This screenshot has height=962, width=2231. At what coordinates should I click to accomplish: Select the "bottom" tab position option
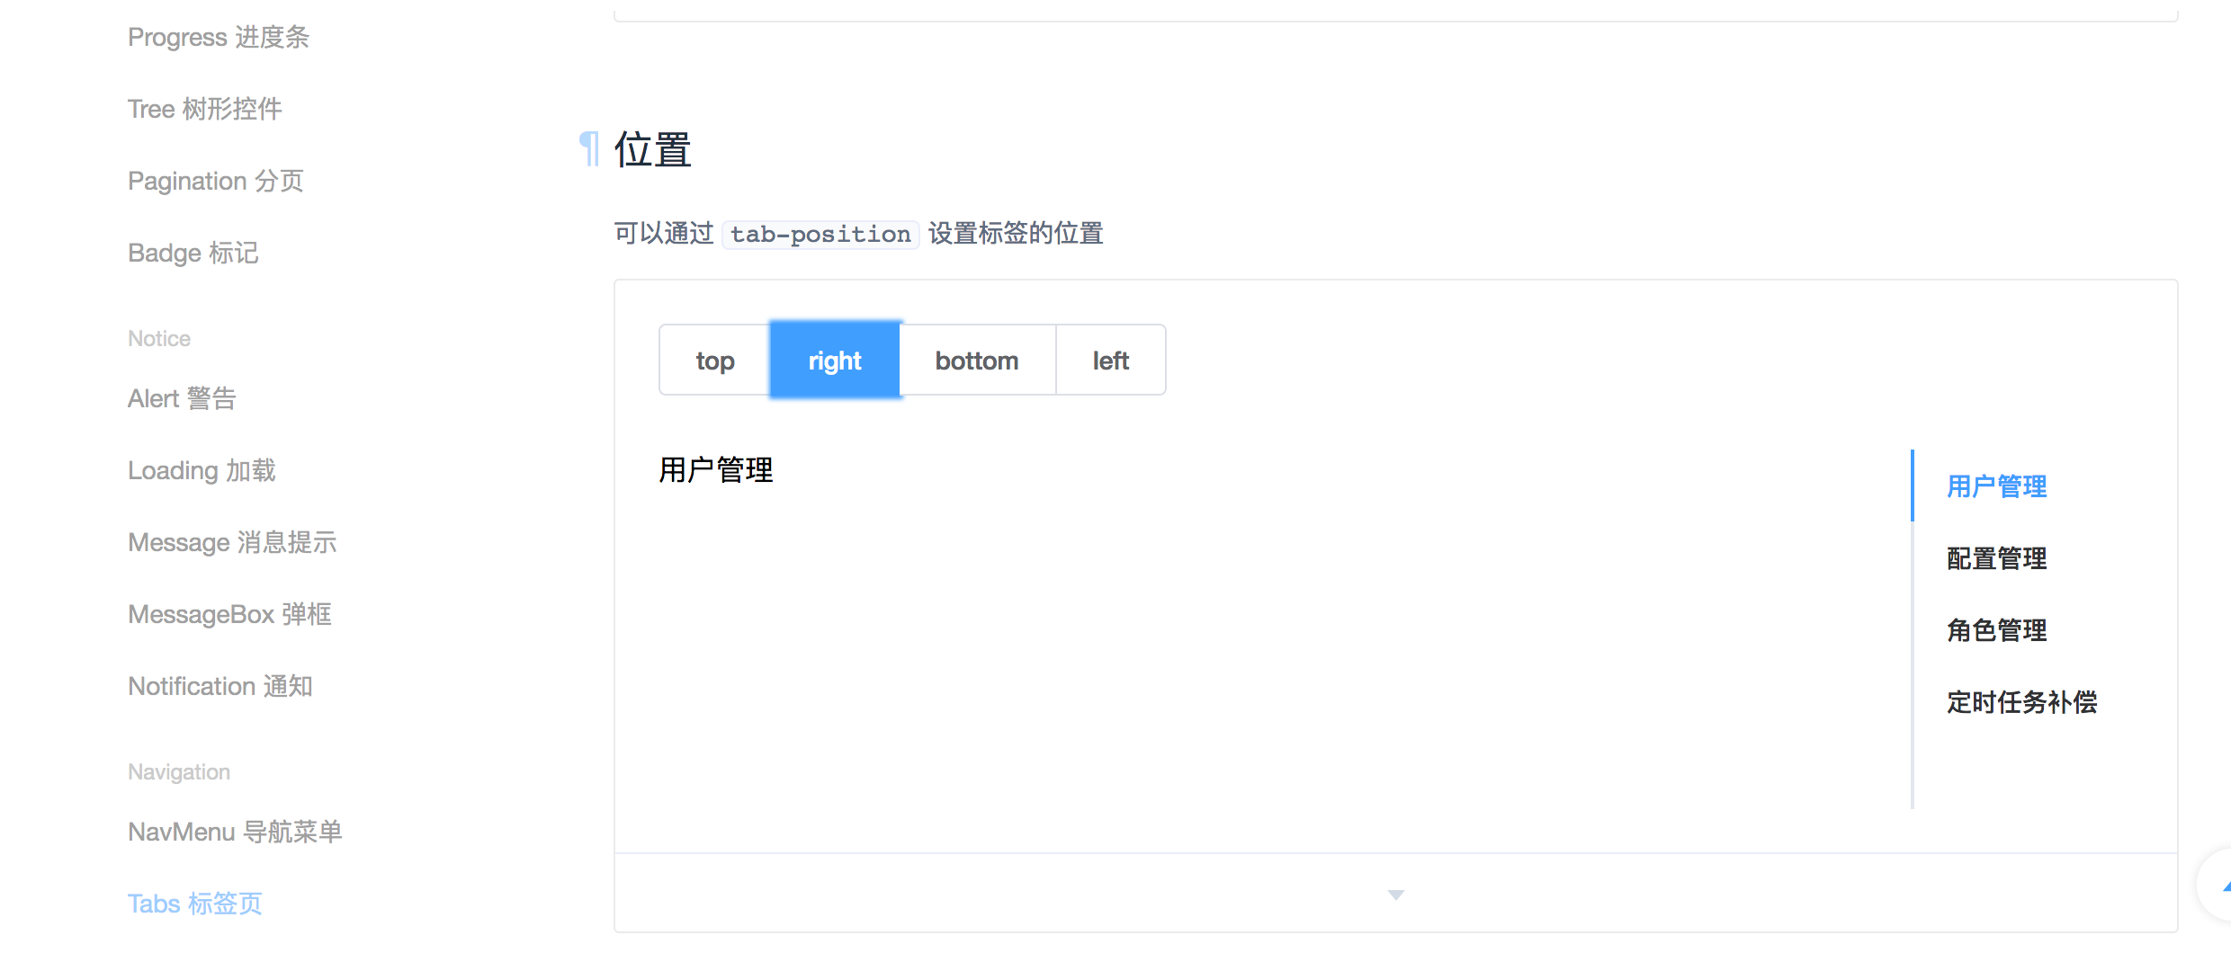coord(977,360)
